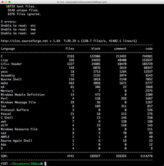Click the 'VIRT' prompt label
This screenshot has width=164, height=166.
[4, 164]
